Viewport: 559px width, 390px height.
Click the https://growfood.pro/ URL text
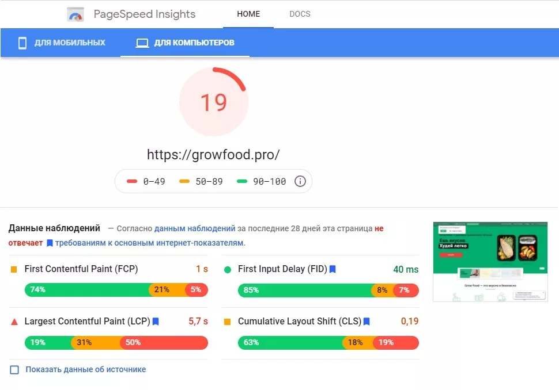[213, 155]
